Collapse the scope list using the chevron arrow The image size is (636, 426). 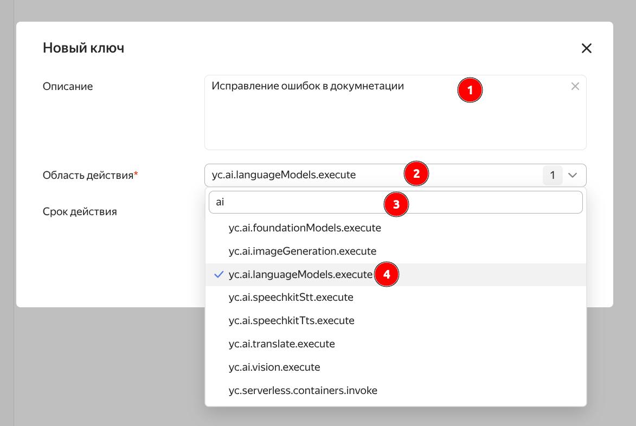(x=573, y=175)
